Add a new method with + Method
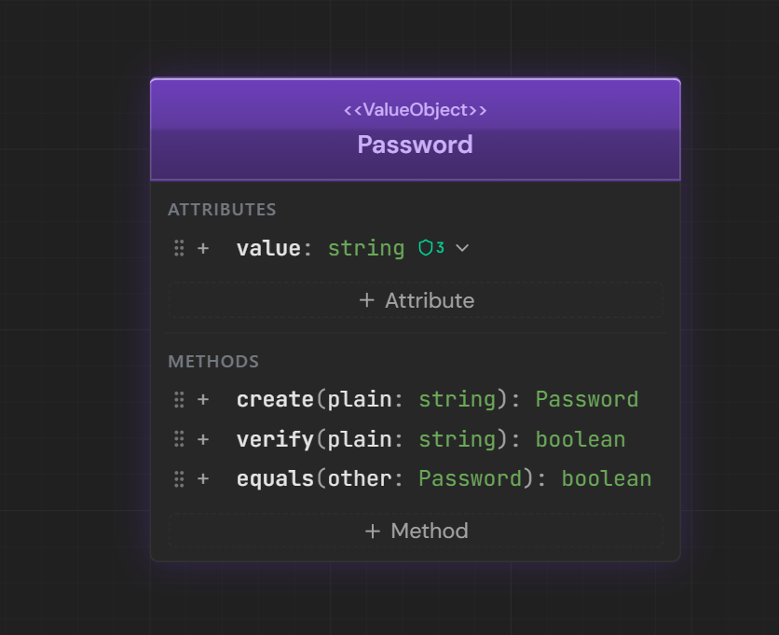This screenshot has width=779, height=635. coord(416,531)
